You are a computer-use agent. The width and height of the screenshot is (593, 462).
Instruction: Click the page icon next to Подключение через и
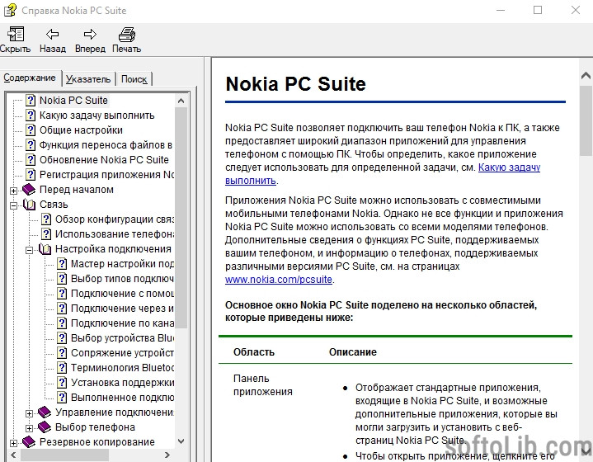(x=62, y=309)
